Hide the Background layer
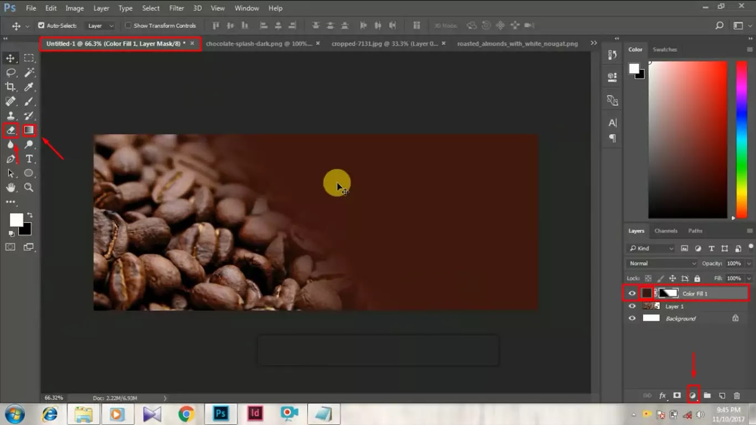 [632, 318]
